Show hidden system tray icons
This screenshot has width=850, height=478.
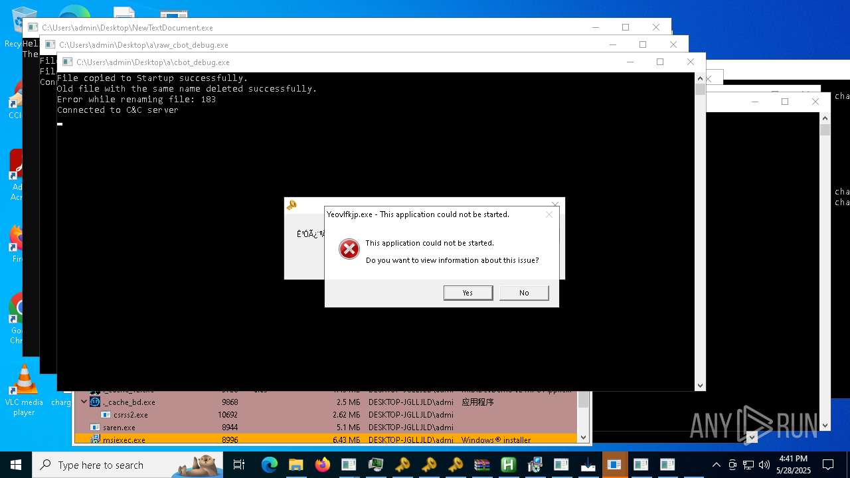point(716,465)
